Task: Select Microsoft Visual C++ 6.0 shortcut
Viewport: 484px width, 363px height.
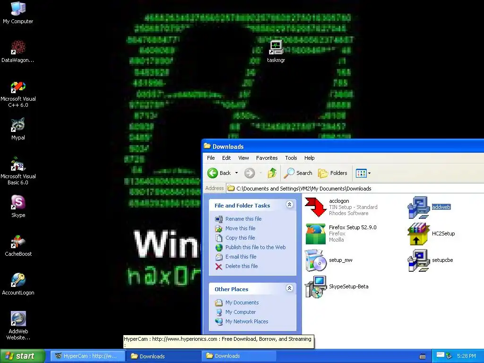Action: 18,94
